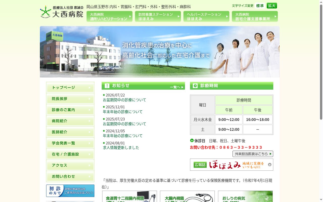
Task: Click the 大西病院 logo
Action: [x=62, y=12]
